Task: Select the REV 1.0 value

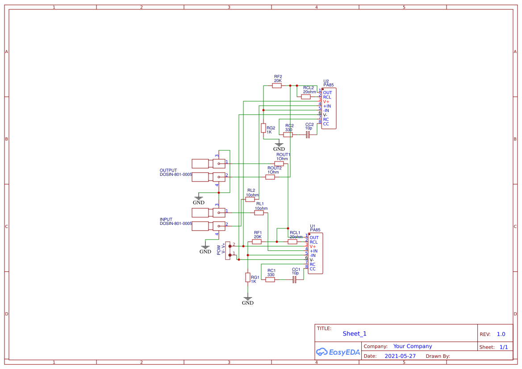Action: pyautogui.click(x=501, y=334)
